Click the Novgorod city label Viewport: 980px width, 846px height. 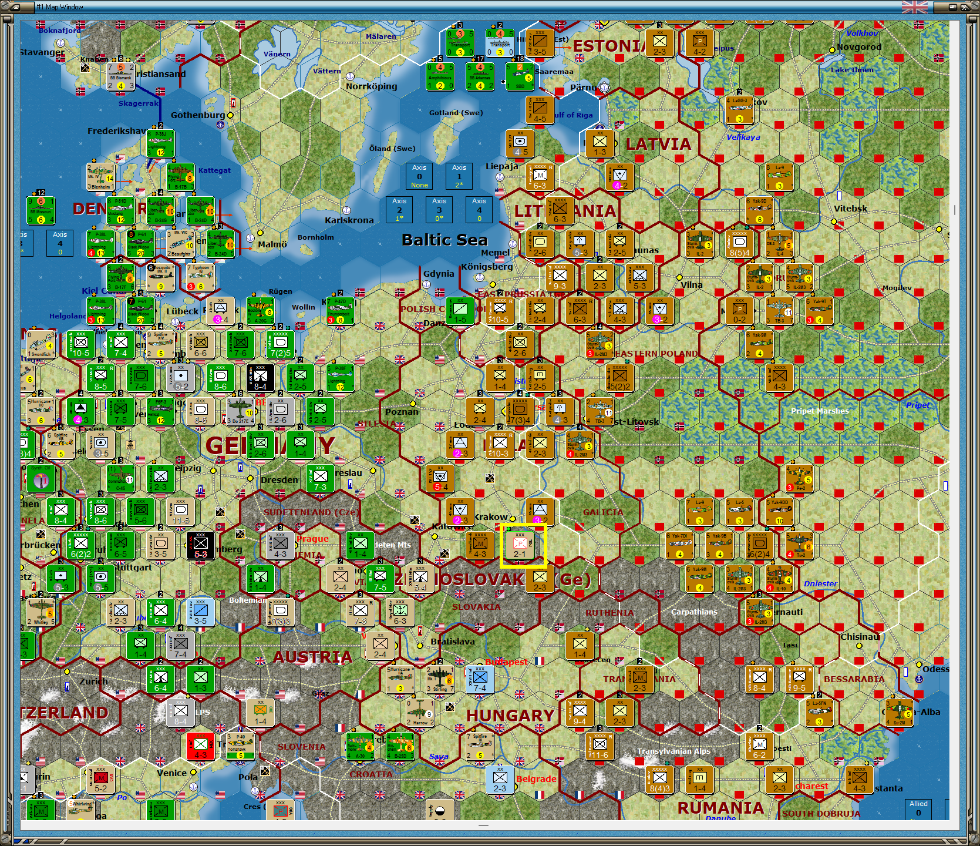pos(859,47)
